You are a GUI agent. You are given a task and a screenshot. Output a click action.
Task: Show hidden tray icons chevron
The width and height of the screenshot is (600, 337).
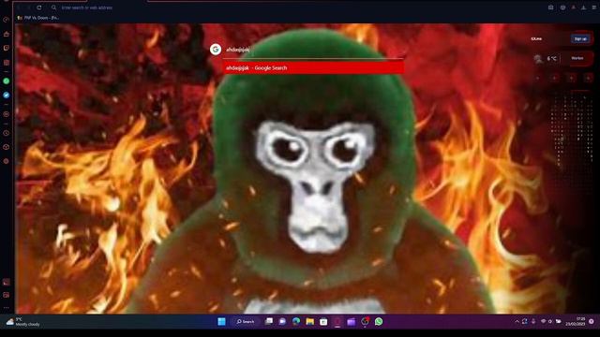(x=517, y=322)
